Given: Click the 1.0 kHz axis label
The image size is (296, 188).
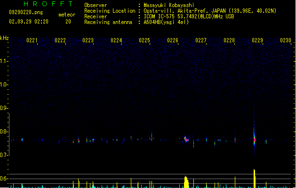Looking at the screenshot, I should pos(4,85).
